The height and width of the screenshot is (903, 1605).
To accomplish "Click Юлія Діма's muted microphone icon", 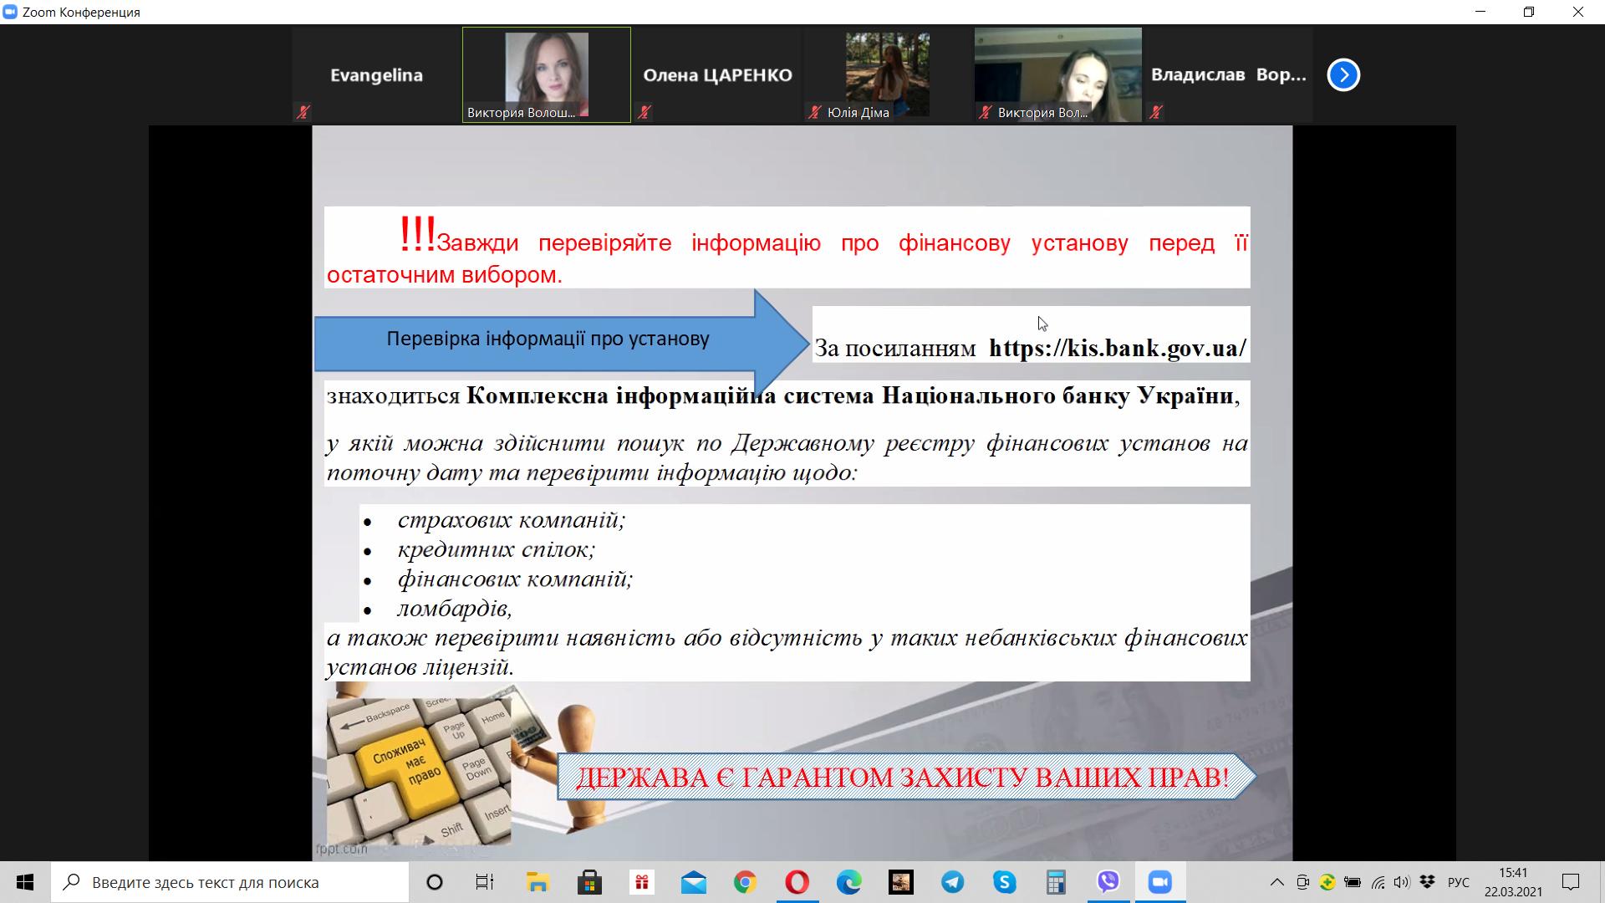I will pos(815,112).
